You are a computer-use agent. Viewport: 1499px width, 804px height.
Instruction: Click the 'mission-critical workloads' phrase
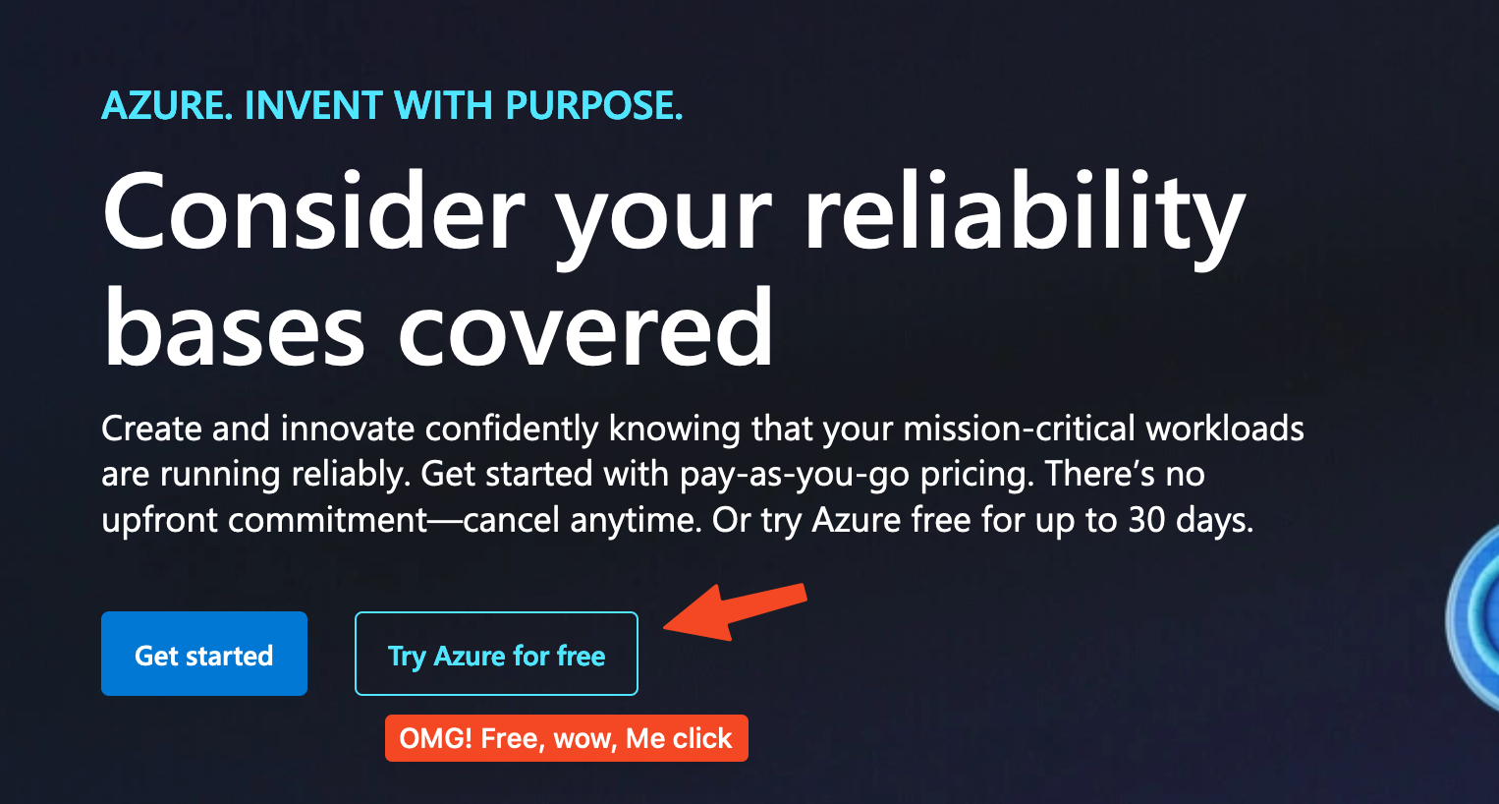coord(1103,429)
